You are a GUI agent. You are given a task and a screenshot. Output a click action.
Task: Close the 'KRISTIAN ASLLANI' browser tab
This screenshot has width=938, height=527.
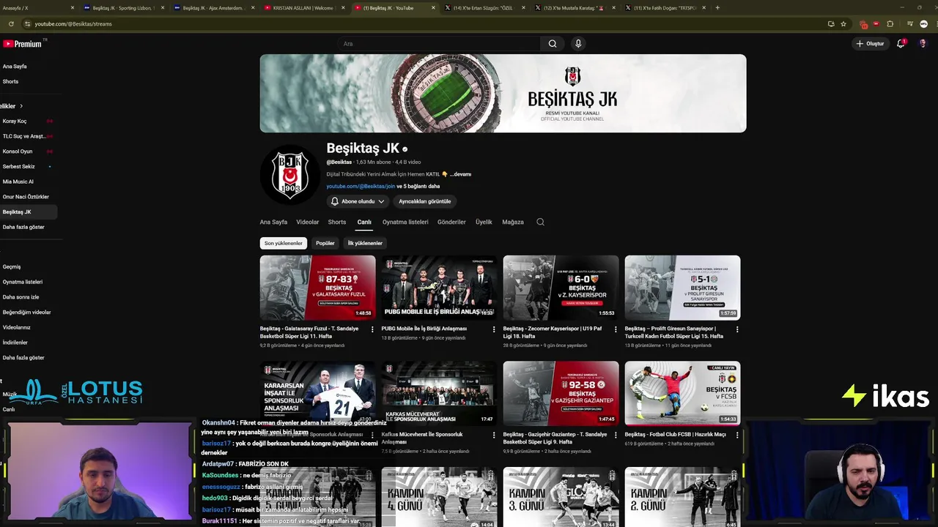point(343,8)
